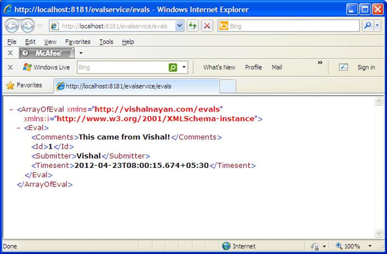This screenshot has height=254, width=387.
Task: Click the page icon in the address bar
Action: pyautogui.click(x=55, y=26)
